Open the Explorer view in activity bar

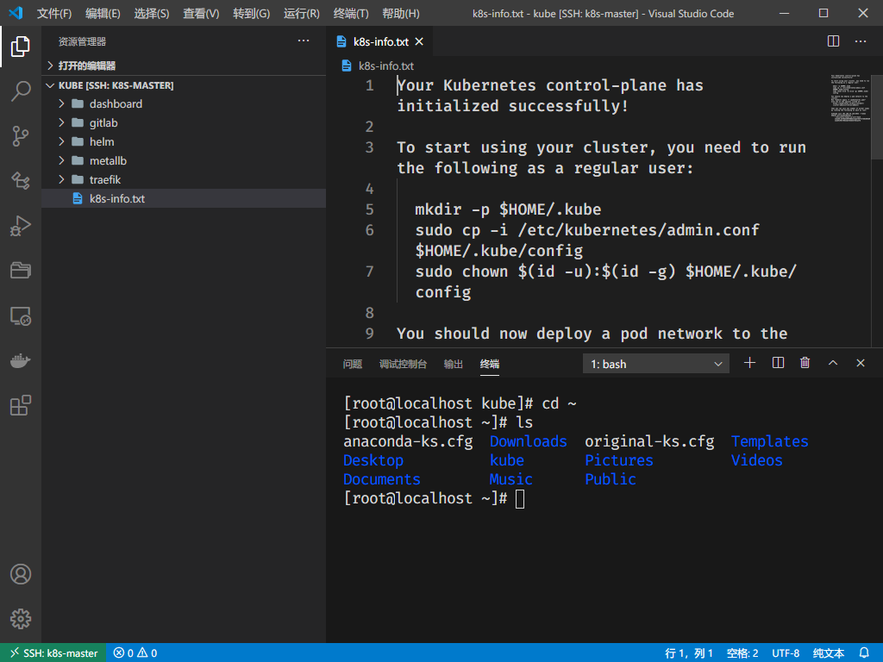21,47
